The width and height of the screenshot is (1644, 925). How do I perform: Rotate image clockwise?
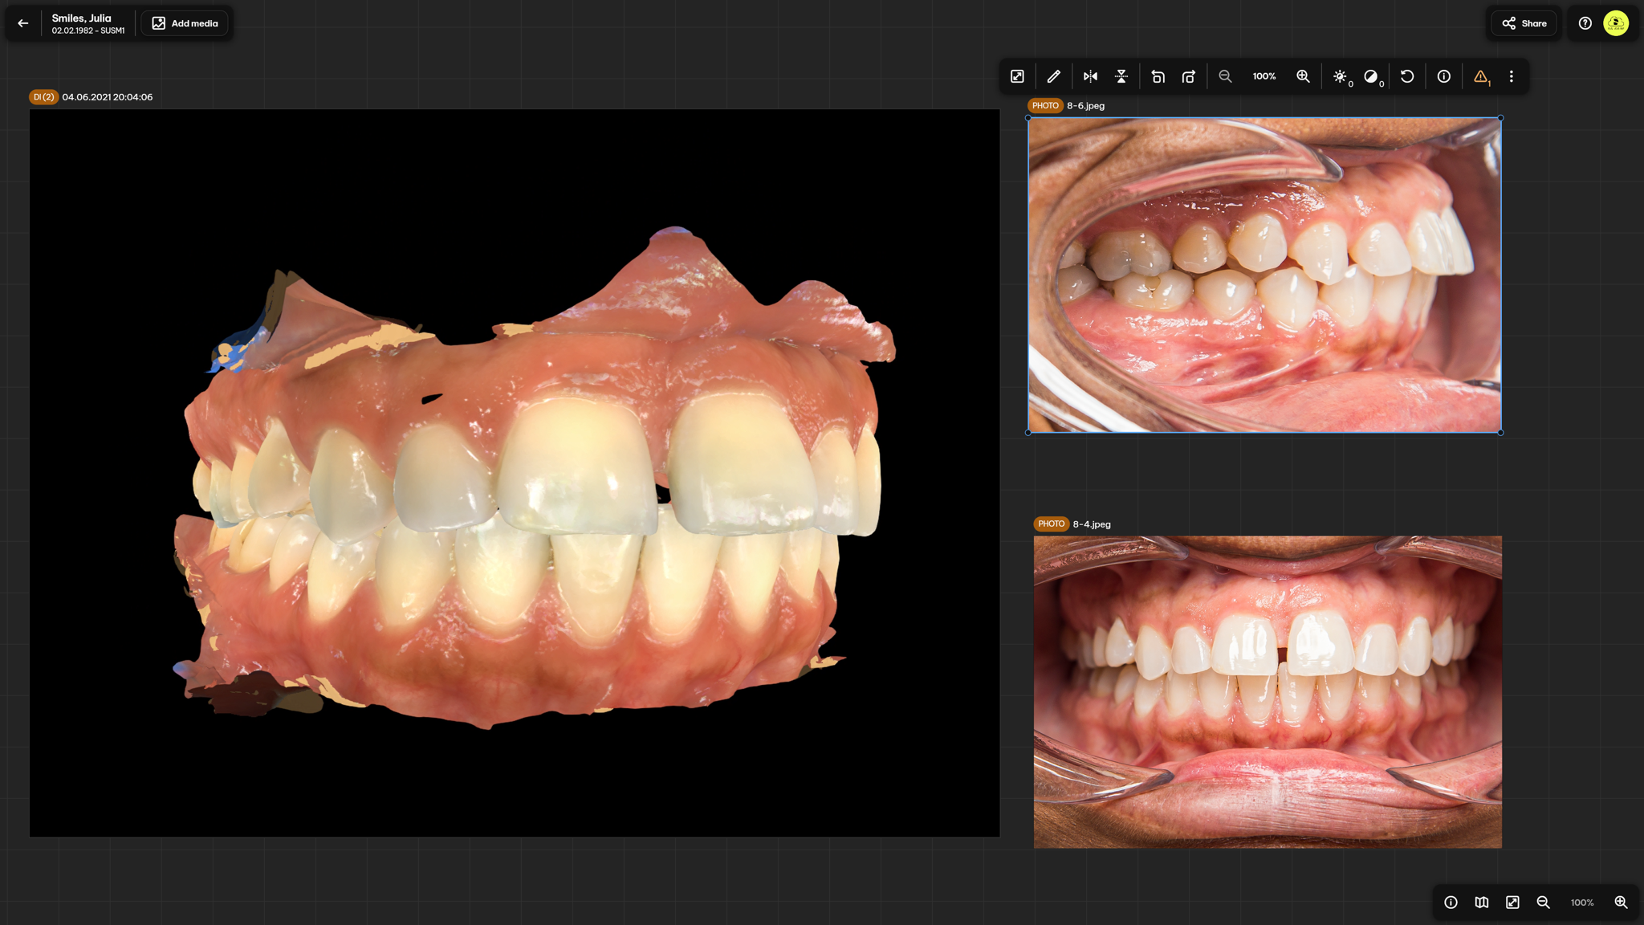[1189, 76]
